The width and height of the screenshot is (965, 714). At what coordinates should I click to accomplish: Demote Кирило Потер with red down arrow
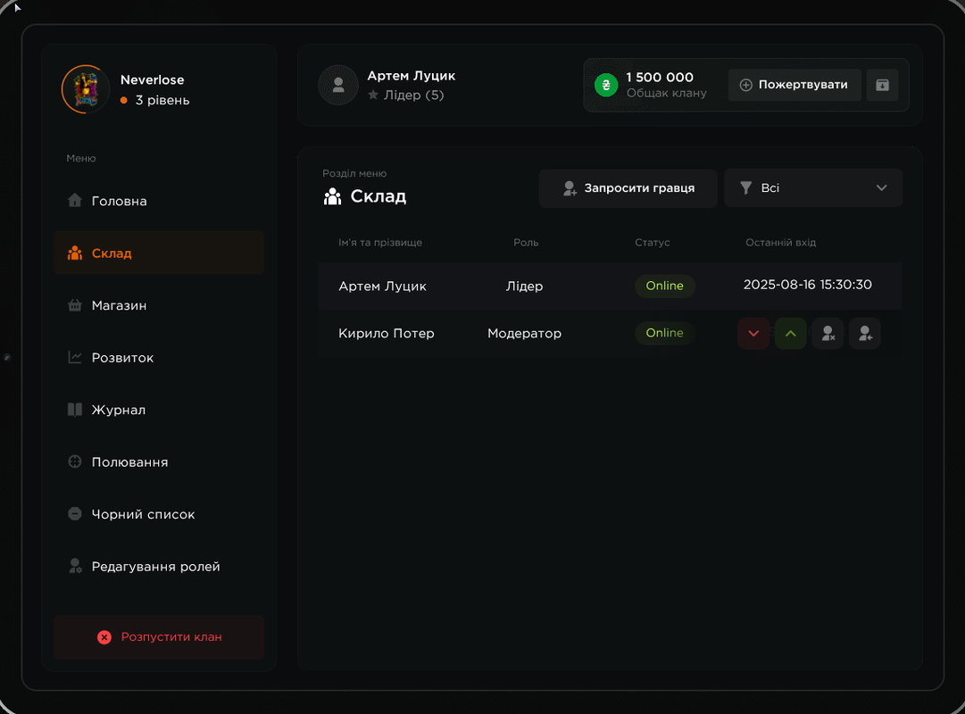[754, 334]
